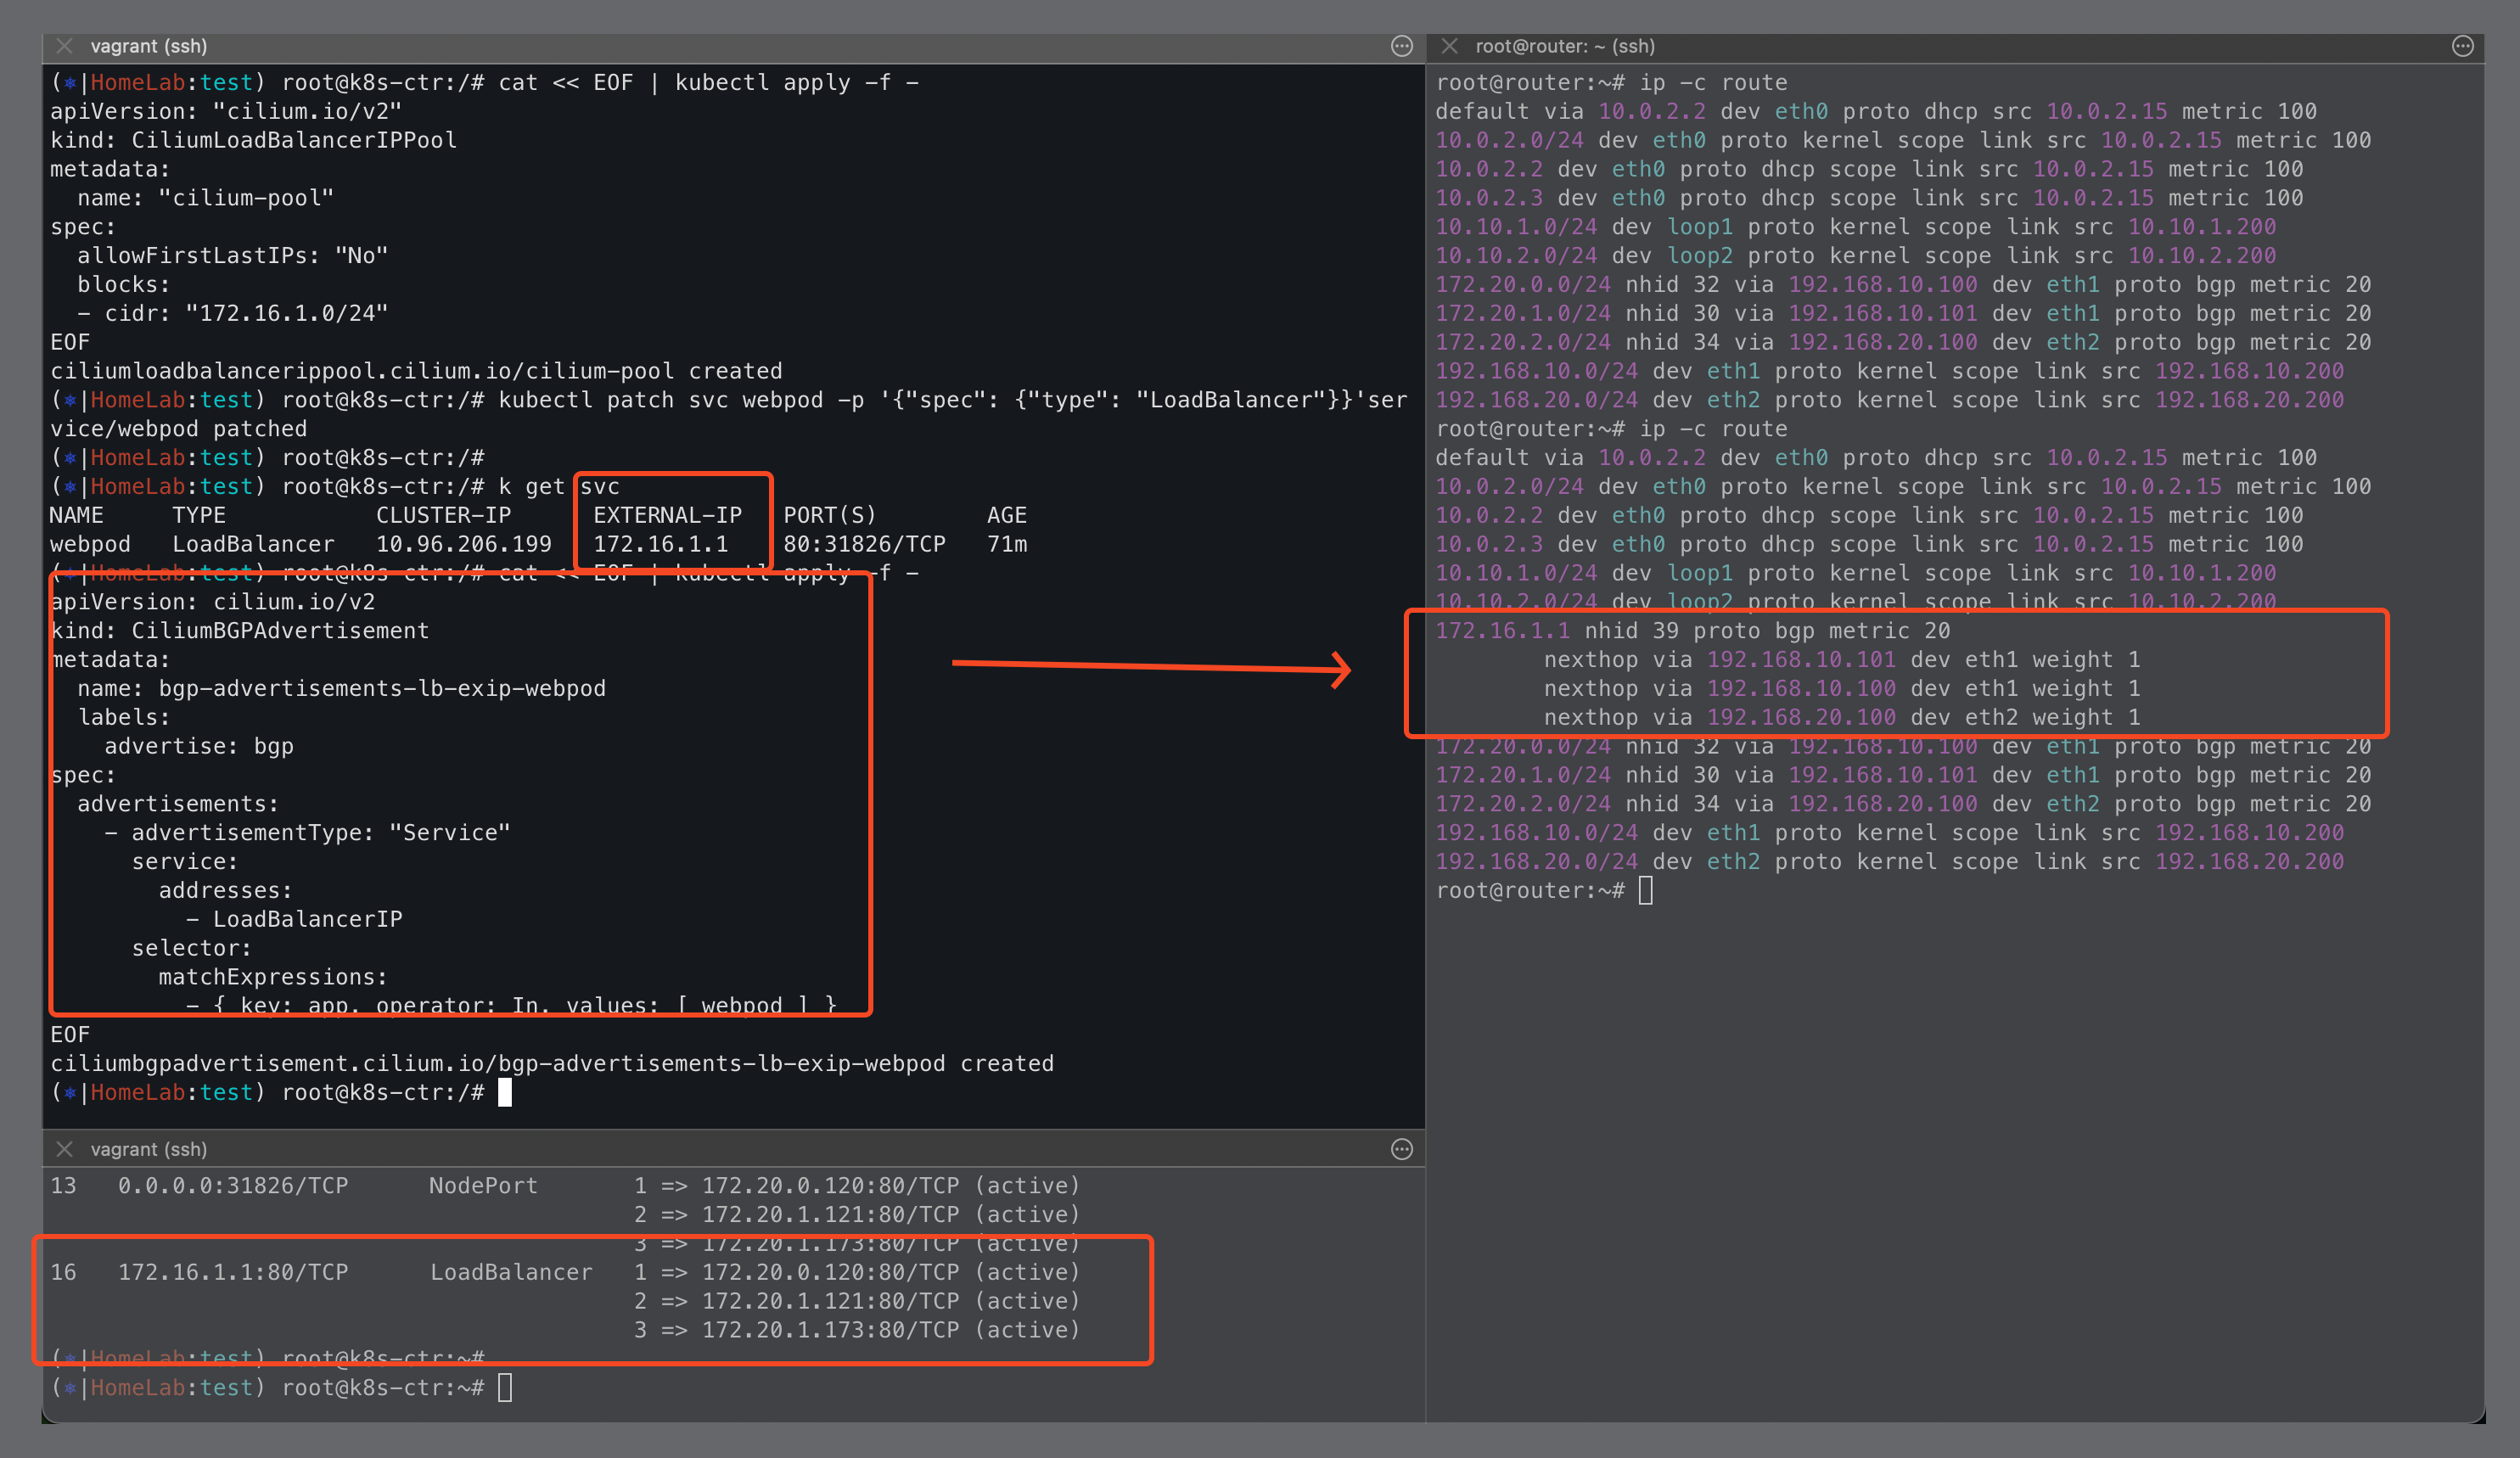Image resolution: width=2520 pixels, height=1458 pixels.
Task: Click the cursor at the root@router:~# prompt
Action: tap(1646, 890)
